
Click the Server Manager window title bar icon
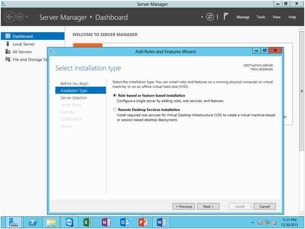pyautogui.click(x=4, y=4)
